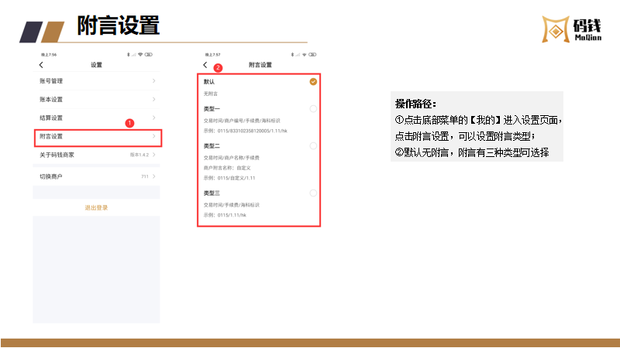Open 账本设置 chevron arrow
Screen dimensions: 620x348
153,99
